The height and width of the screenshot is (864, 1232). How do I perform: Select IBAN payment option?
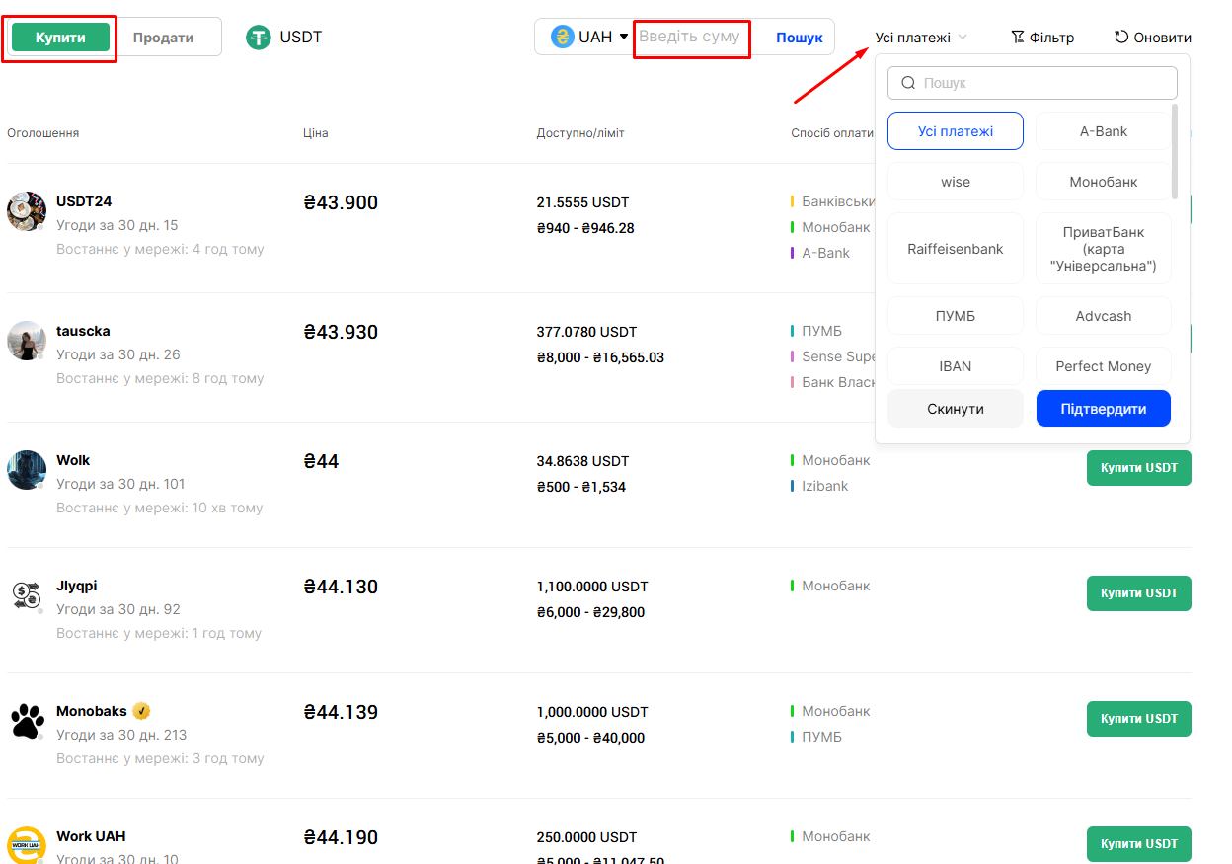[x=956, y=366]
